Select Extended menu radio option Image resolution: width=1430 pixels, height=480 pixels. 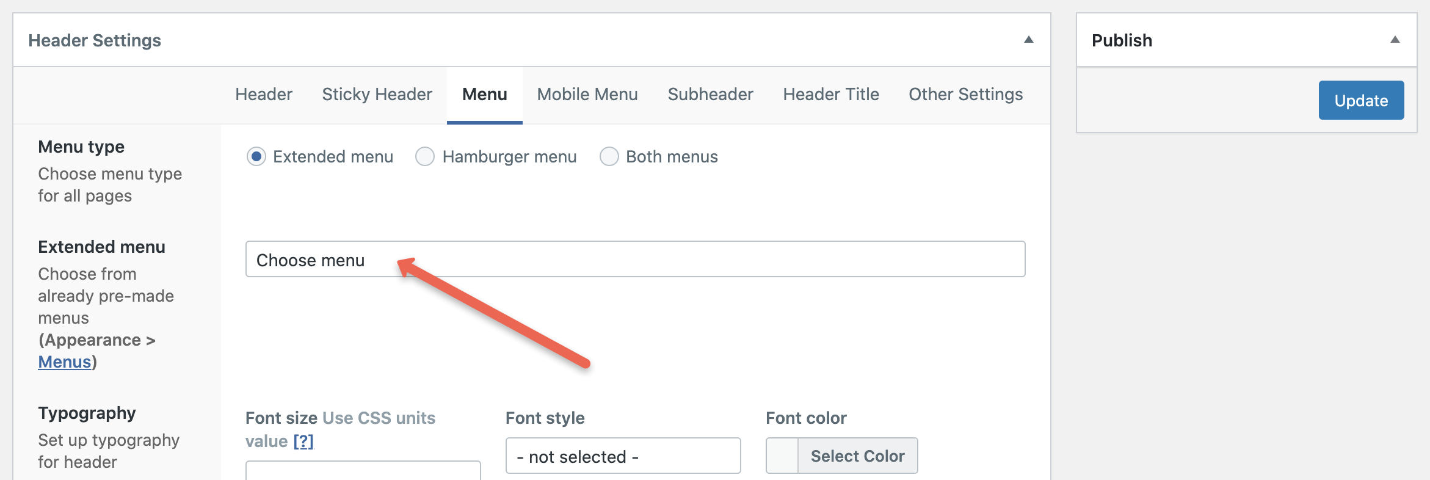[x=256, y=157]
